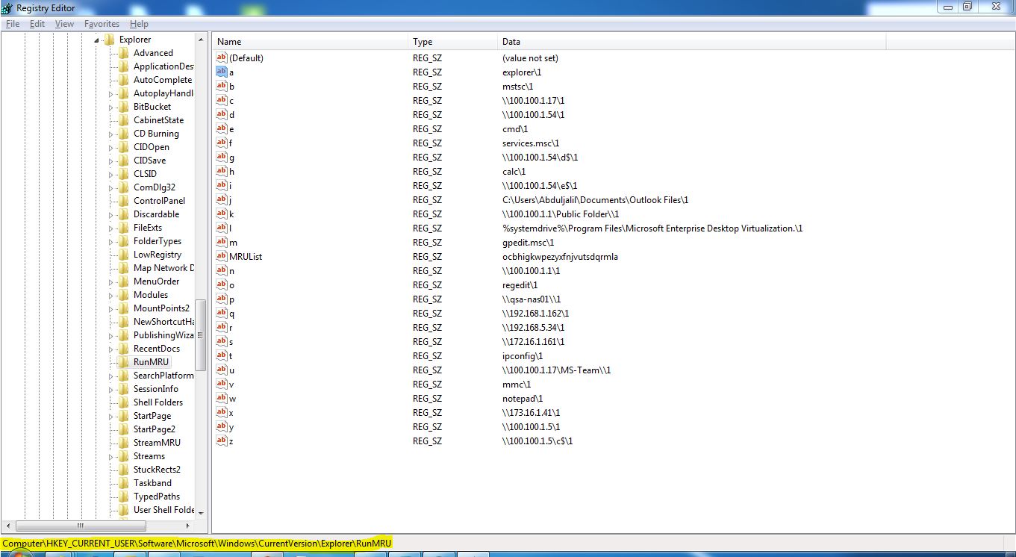
Task: Open the Favorites menu
Action: 101,24
